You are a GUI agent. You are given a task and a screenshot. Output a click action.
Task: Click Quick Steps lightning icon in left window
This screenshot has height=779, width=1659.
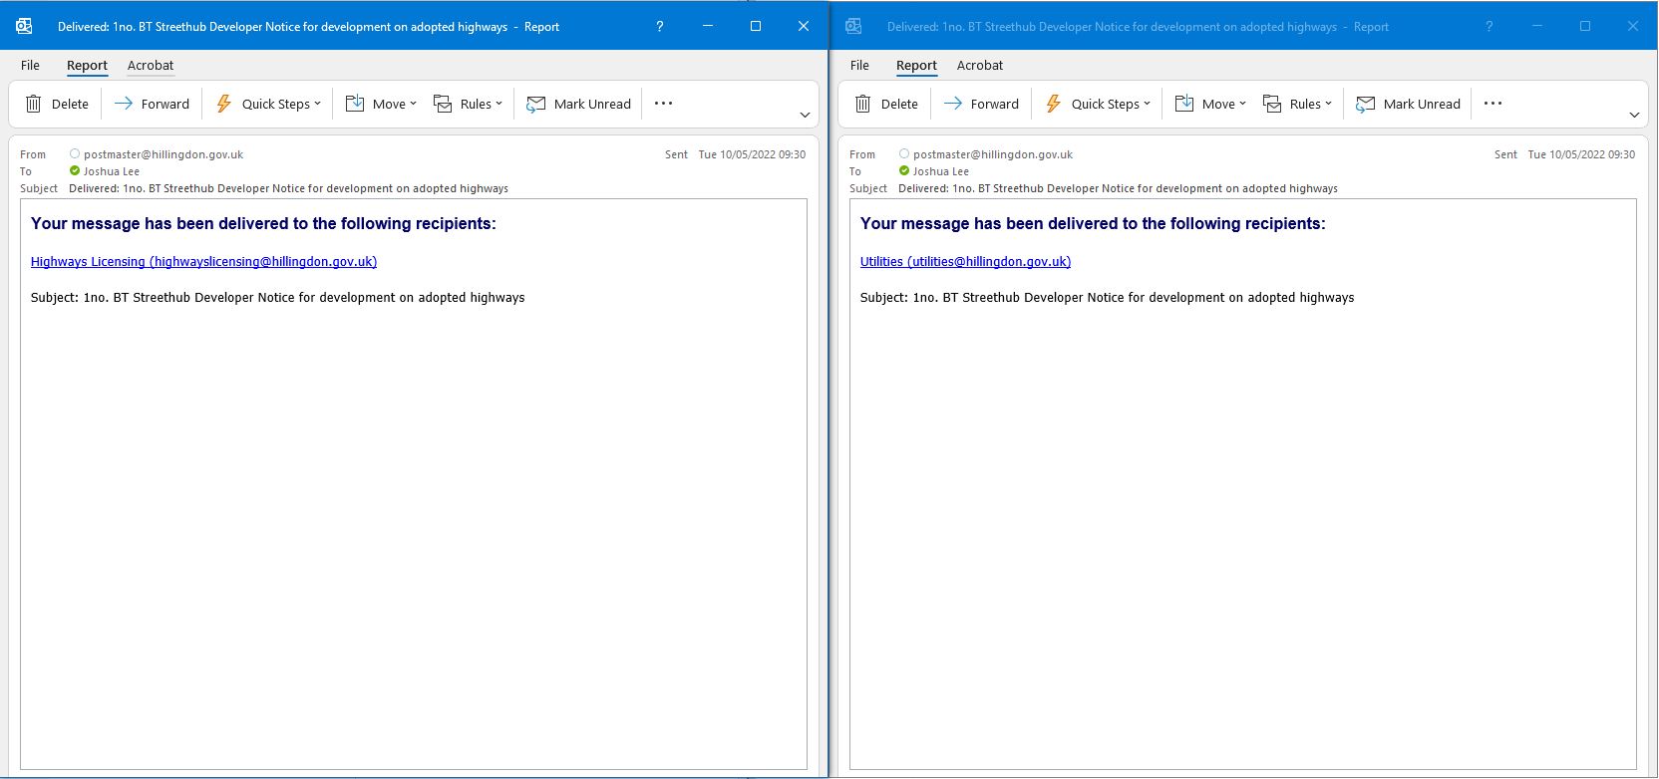224,104
